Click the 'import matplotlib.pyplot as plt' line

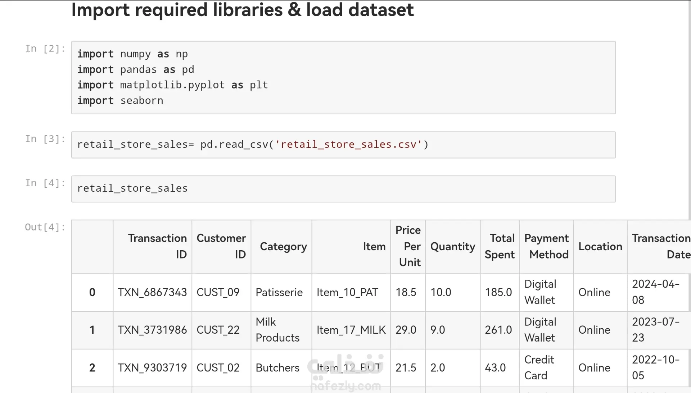coord(173,85)
